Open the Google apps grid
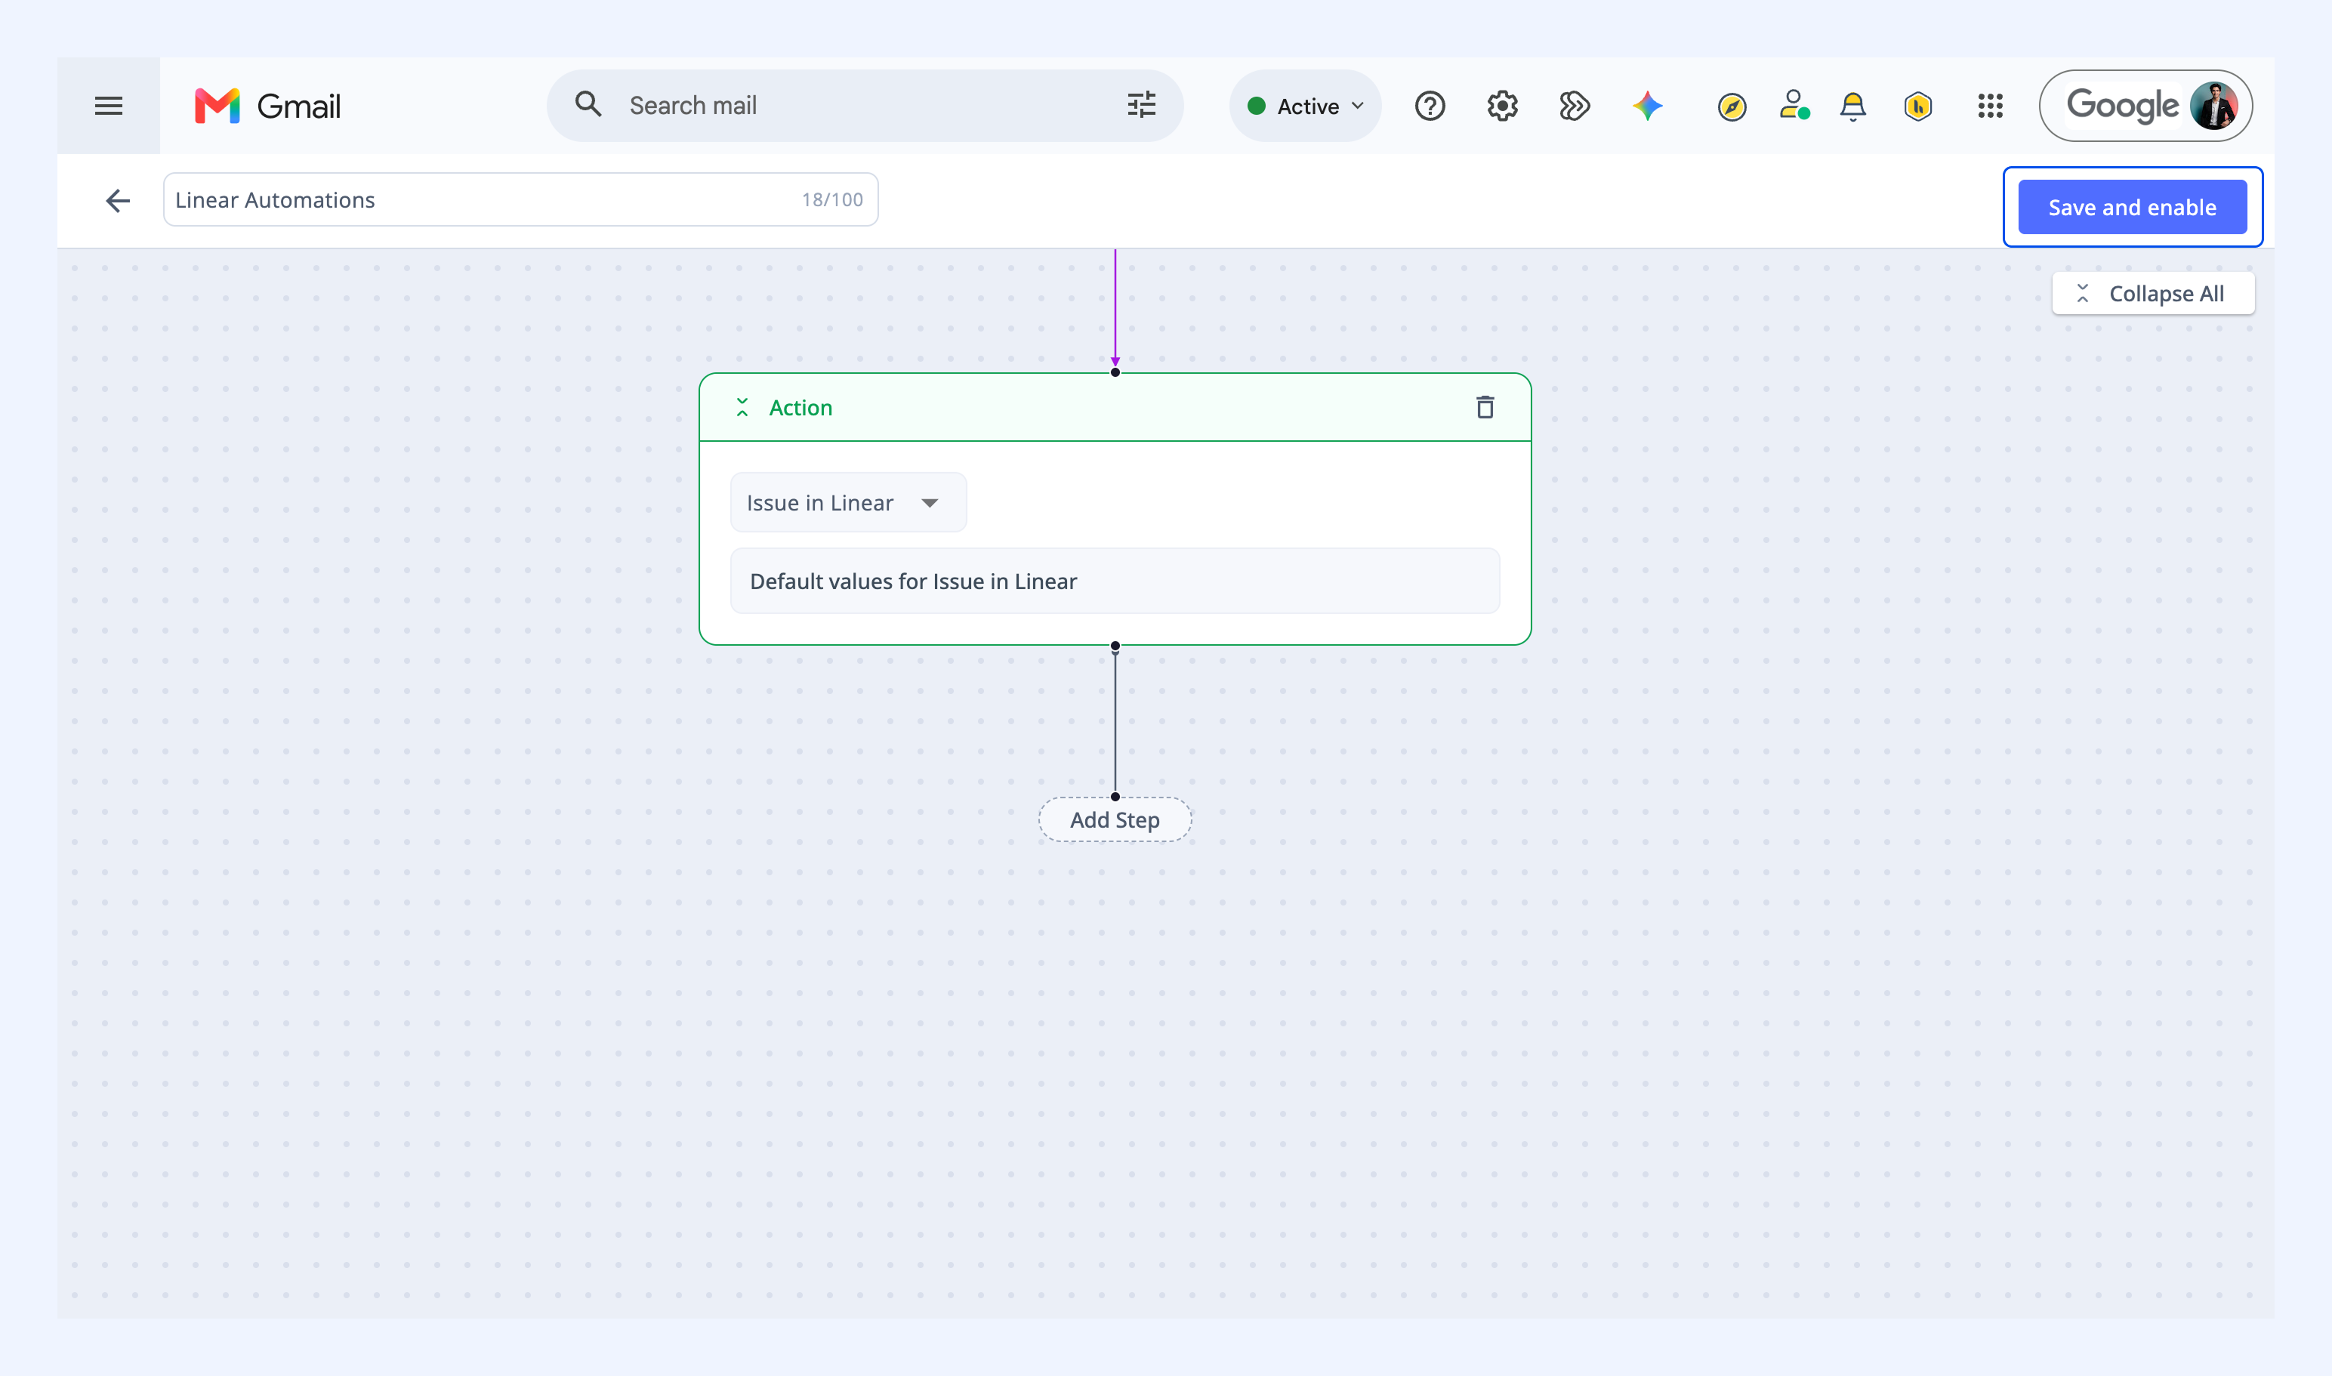The image size is (2332, 1376). point(1990,106)
